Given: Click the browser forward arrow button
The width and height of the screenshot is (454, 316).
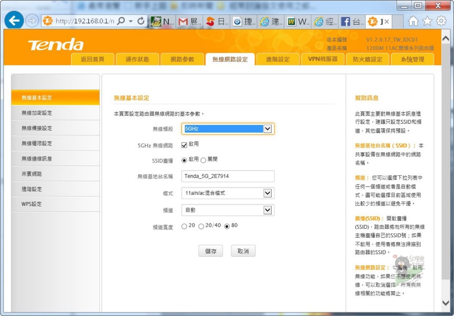Looking at the screenshot, I should pos(32,20).
